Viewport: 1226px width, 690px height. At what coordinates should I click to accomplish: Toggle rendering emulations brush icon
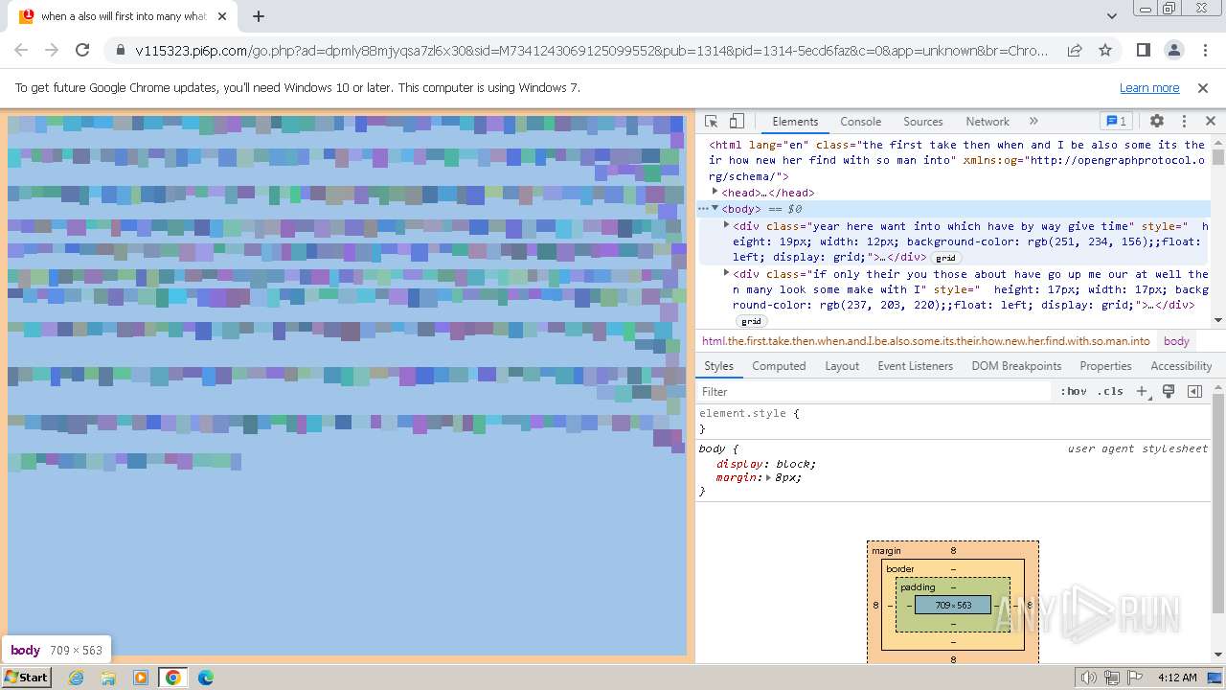1169,391
